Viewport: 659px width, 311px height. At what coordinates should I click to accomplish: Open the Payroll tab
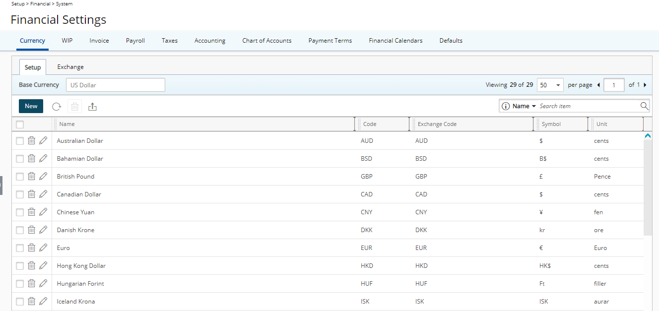click(x=135, y=41)
